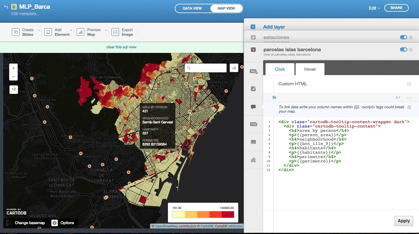Open the Add Element dropdown

62,32
